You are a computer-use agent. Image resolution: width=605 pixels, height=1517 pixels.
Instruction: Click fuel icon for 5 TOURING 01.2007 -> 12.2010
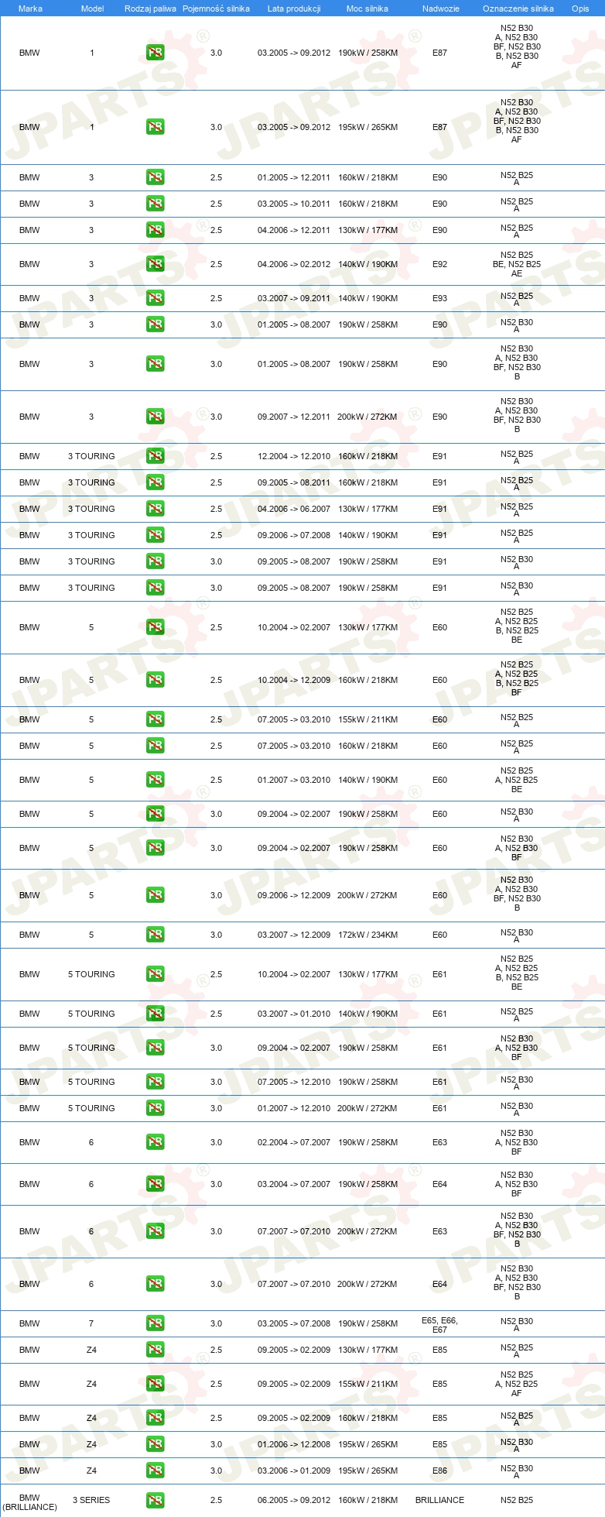click(x=155, y=1108)
